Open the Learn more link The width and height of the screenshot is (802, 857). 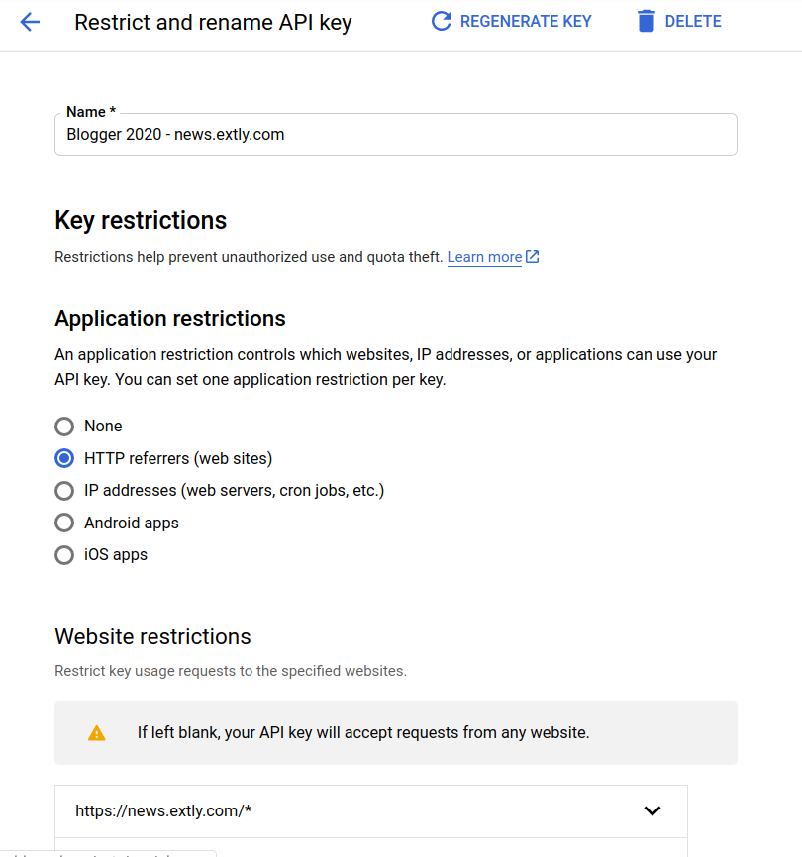484,257
